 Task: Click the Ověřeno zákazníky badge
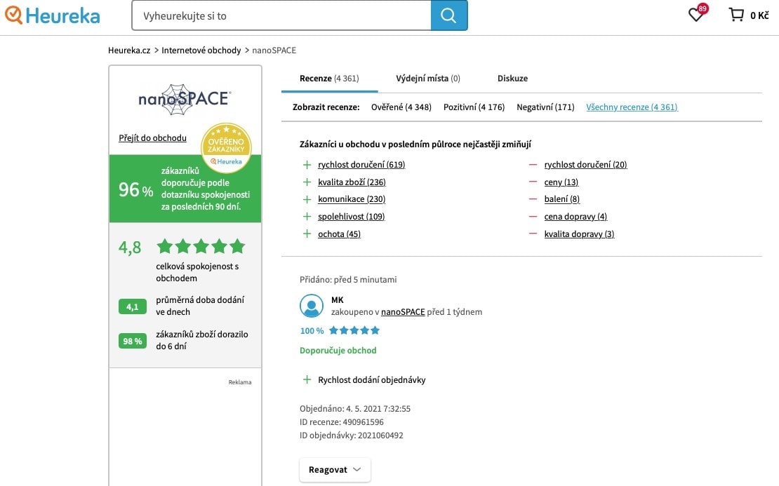226,147
